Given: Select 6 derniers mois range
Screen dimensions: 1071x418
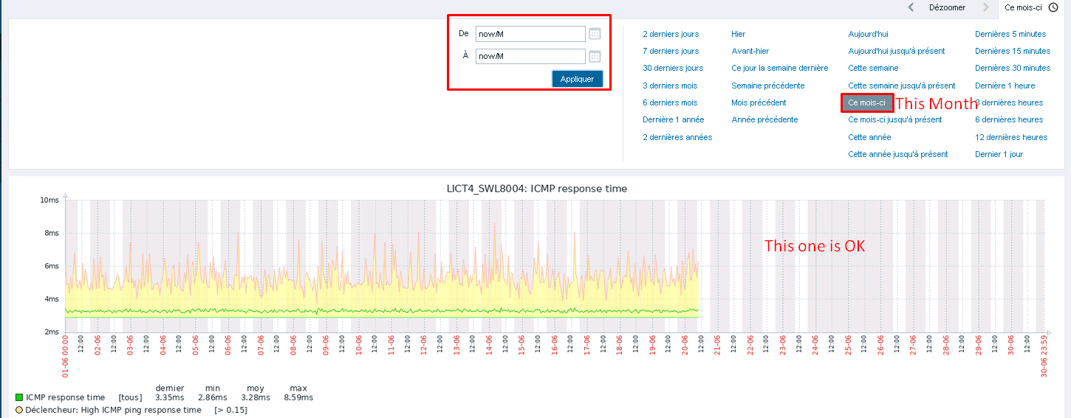Looking at the screenshot, I should (x=670, y=102).
